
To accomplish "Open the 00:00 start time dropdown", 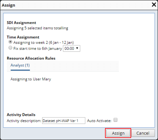I will click(72, 48).
